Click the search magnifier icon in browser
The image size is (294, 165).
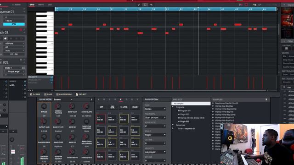[x=284, y=87]
